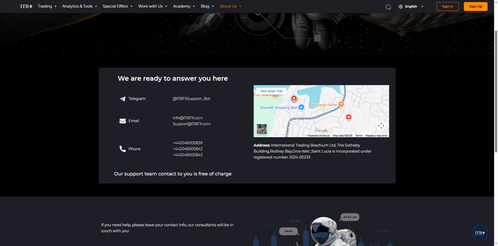This screenshot has width=498, height=246.
Task: Click the Telegram label text
Action: [x=137, y=99]
